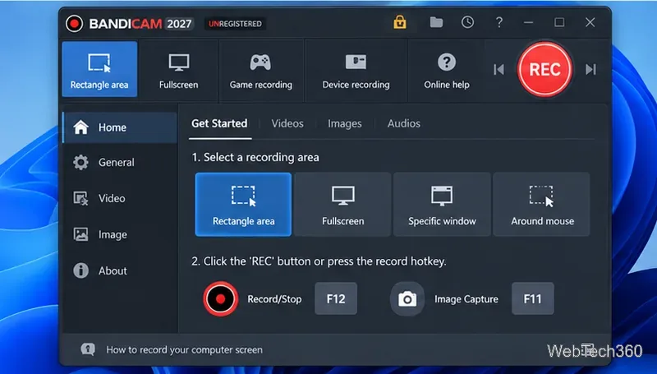Click the video settings icon beside Video
This screenshot has width=657, height=374.
click(80, 198)
